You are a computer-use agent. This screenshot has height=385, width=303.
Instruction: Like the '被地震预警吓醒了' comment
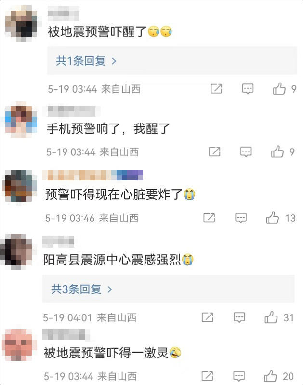coord(279,88)
